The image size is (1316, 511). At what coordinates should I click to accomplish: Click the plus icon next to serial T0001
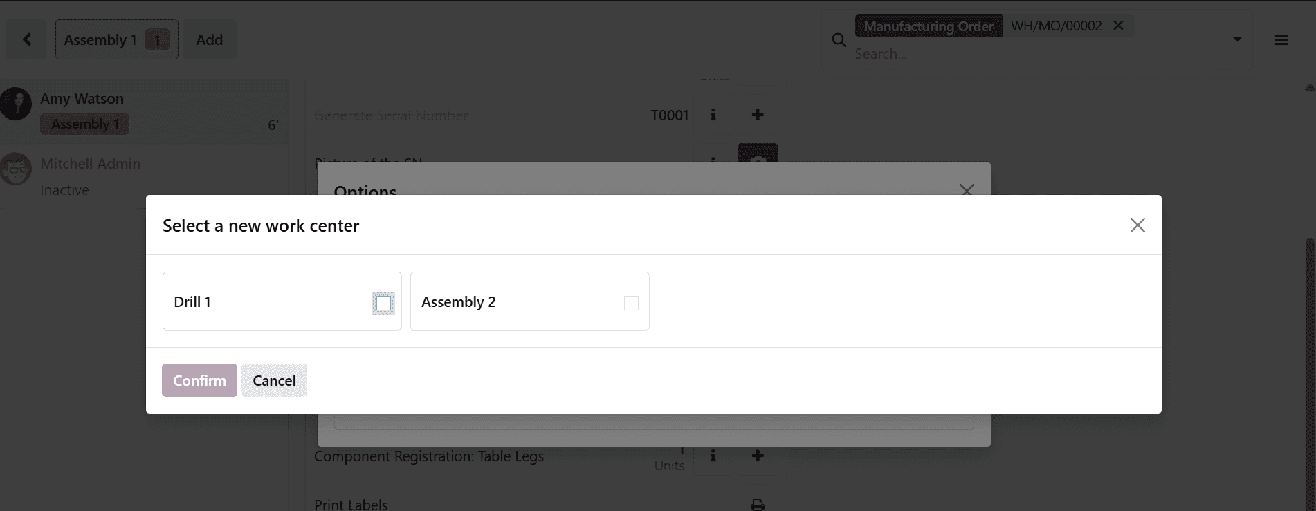pyautogui.click(x=758, y=115)
